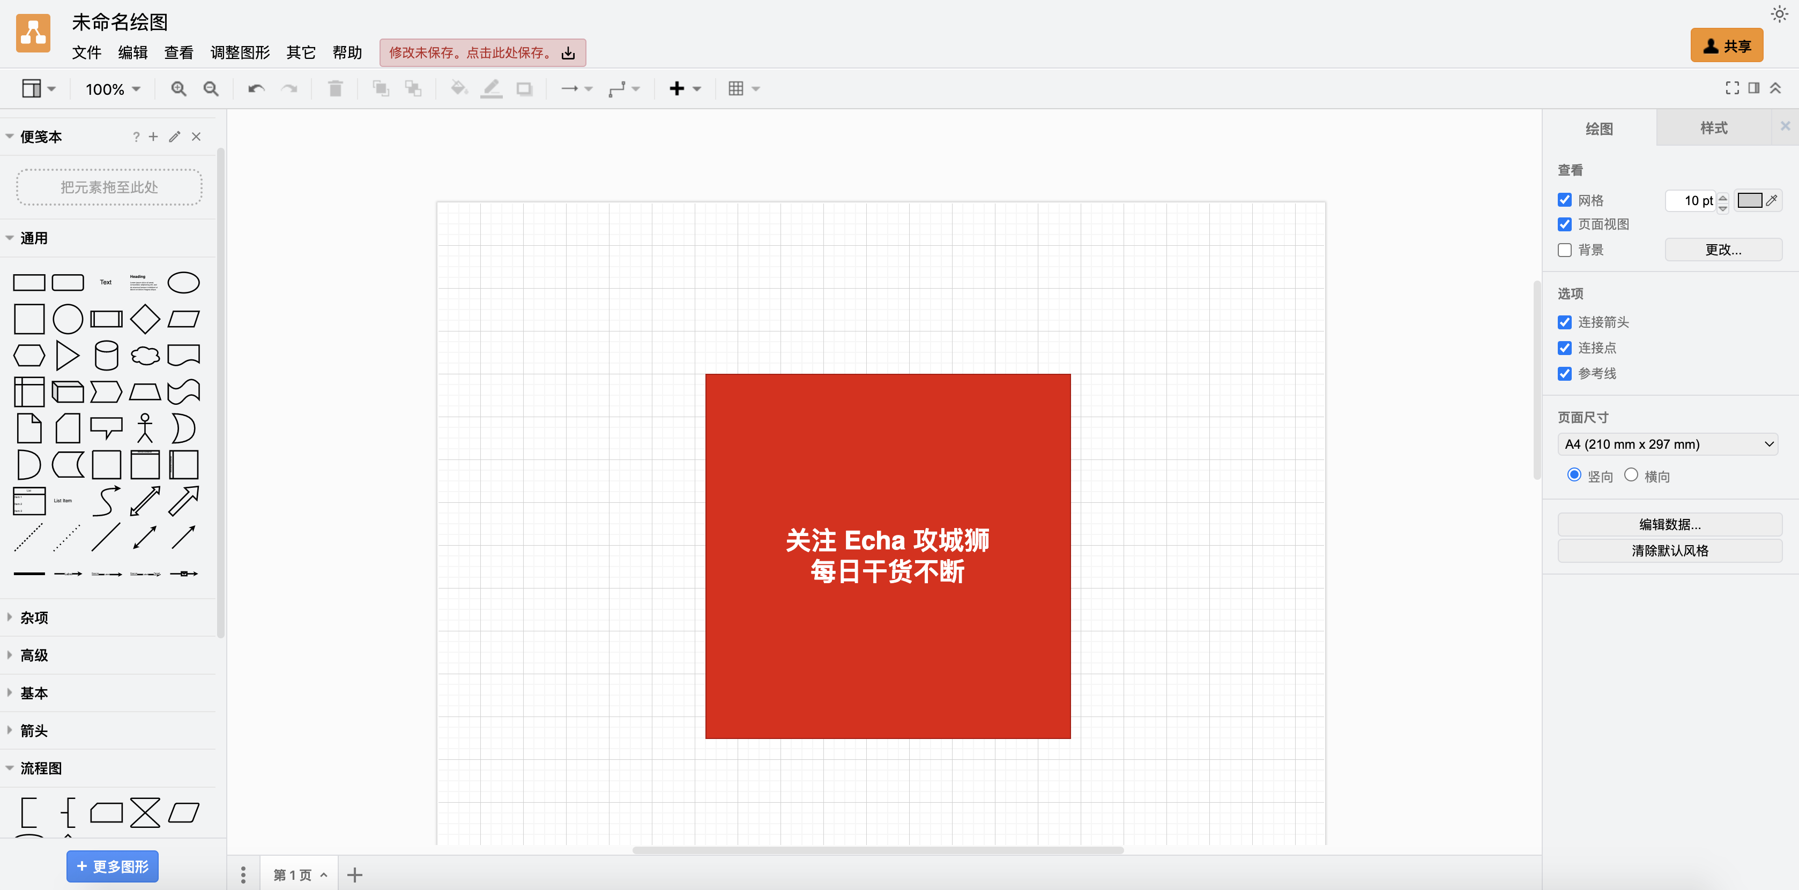Toggle the 连接箭头 checkbox
1799x890 pixels.
(1565, 322)
